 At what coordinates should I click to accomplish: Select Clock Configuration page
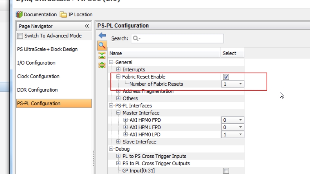[x=38, y=76]
